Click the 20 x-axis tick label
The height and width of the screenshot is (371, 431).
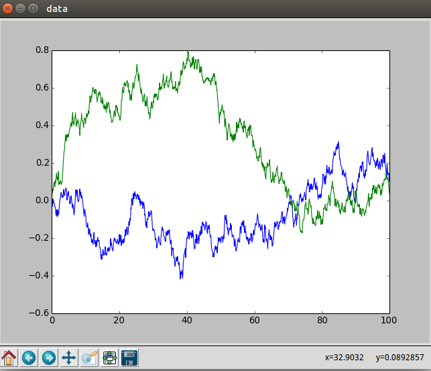[x=119, y=320]
